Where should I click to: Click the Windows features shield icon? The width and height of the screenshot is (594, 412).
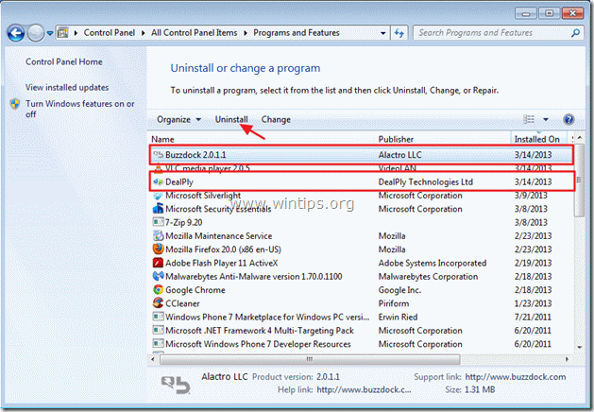15,104
